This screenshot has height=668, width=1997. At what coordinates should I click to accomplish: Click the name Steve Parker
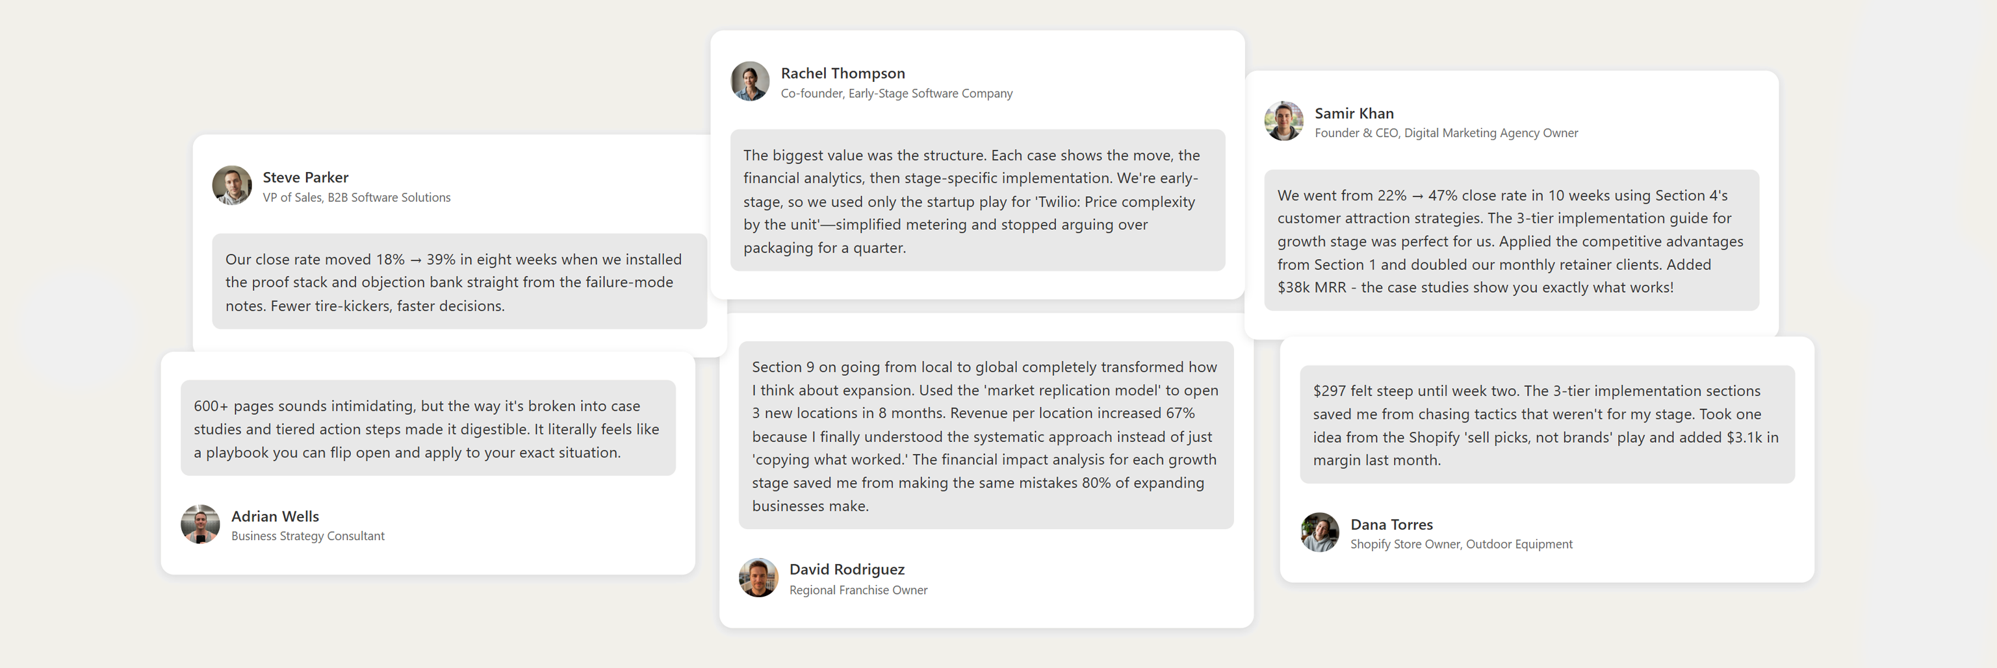[305, 177]
